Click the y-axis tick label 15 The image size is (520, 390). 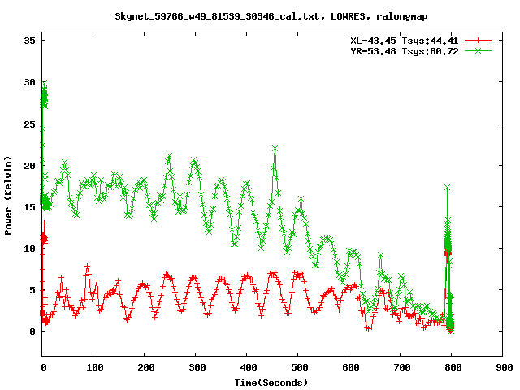click(29, 207)
